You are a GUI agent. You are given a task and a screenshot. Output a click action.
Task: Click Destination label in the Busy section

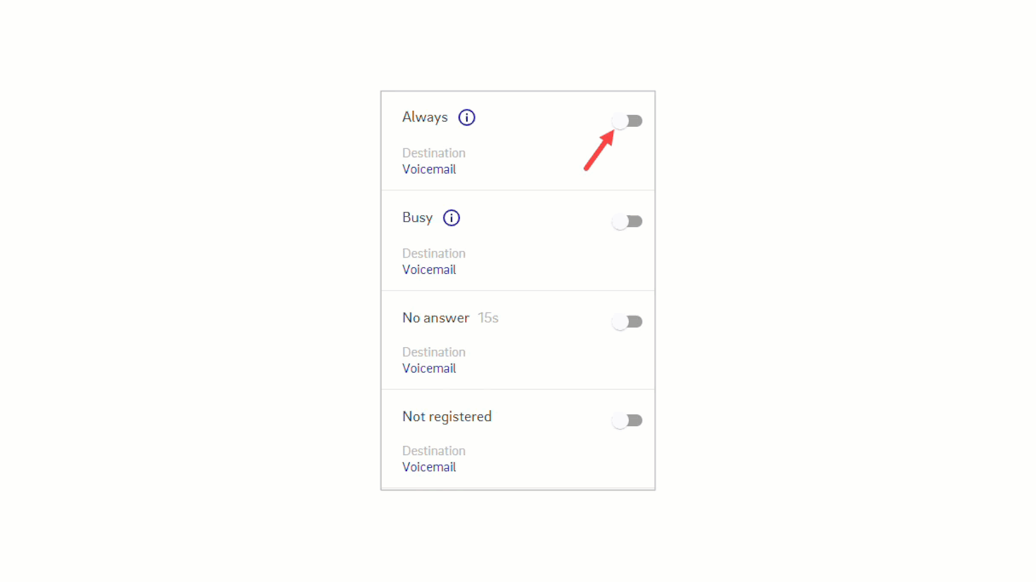(434, 253)
